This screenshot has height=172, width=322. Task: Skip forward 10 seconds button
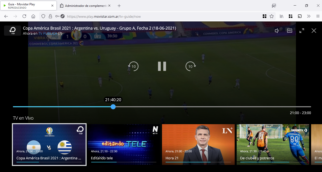(191, 66)
